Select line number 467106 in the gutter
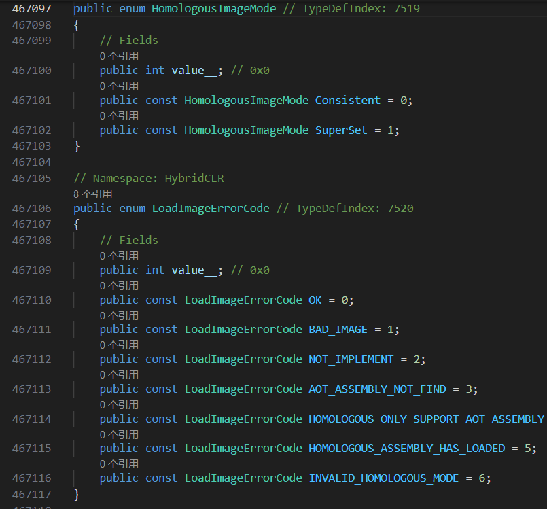The image size is (547, 509). tap(31, 208)
